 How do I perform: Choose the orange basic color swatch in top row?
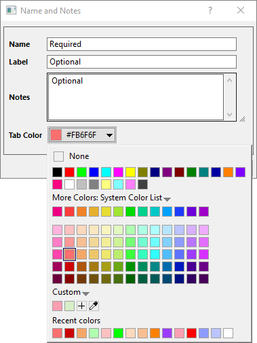coord(228,172)
